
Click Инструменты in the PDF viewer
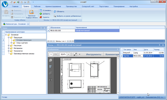pos(94,54)
